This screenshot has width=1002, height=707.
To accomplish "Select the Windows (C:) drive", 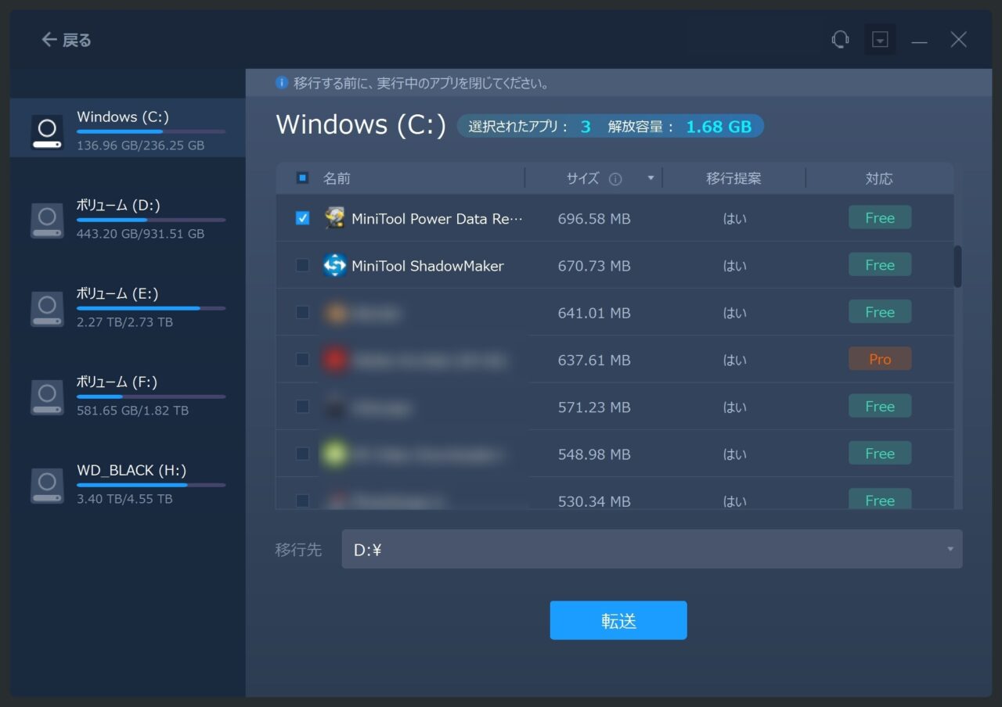I will 128,128.
